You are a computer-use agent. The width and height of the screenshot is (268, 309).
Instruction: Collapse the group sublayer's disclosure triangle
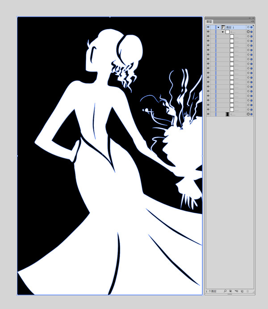223,32
